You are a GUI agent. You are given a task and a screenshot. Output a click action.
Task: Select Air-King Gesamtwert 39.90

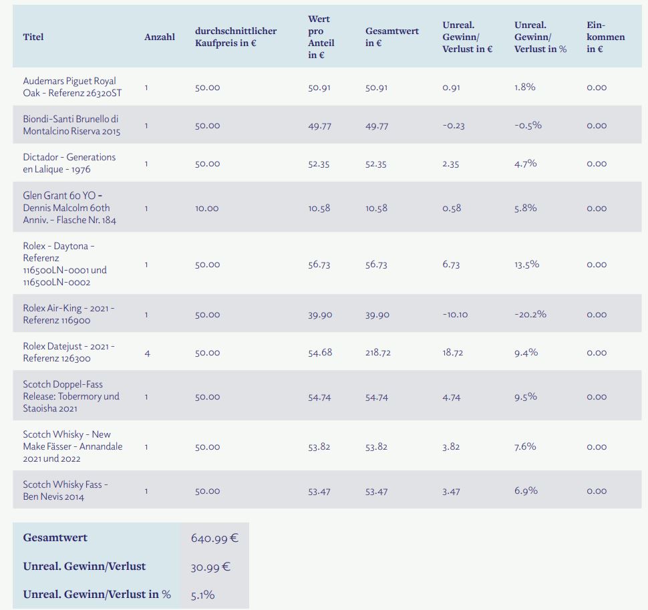tap(377, 315)
